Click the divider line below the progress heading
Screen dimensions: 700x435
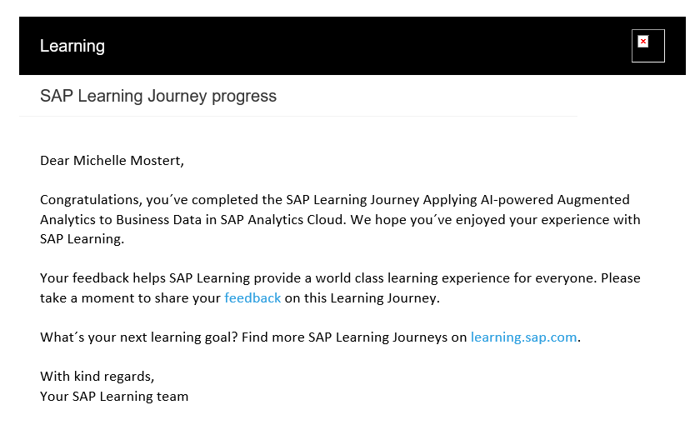point(298,116)
